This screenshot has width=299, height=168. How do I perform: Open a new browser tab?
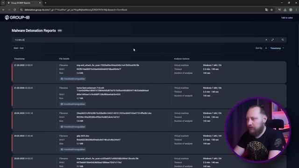(x=45, y=3)
